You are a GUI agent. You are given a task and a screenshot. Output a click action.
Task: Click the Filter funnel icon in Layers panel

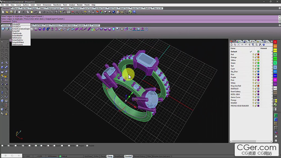tap(253, 45)
